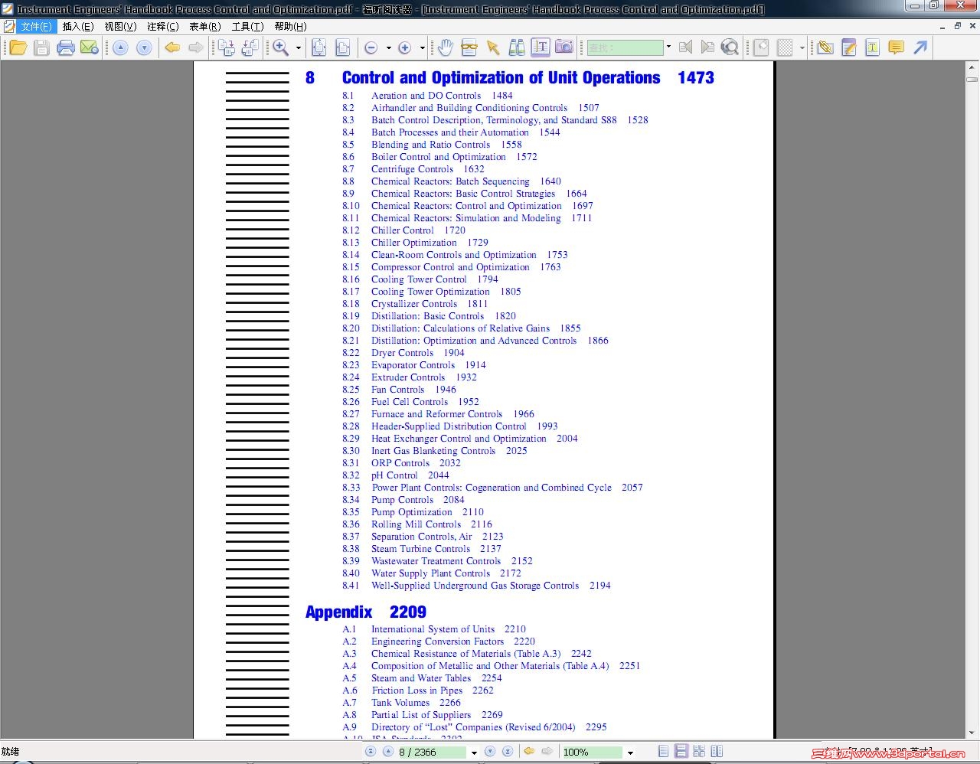Open Appendix 2209 heading link
Image resolution: width=980 pixels, height=764 pixels.
[x=366, y=612]
